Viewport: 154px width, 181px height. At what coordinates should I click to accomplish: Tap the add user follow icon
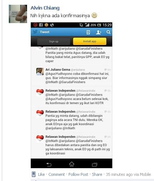coord(98,32)
